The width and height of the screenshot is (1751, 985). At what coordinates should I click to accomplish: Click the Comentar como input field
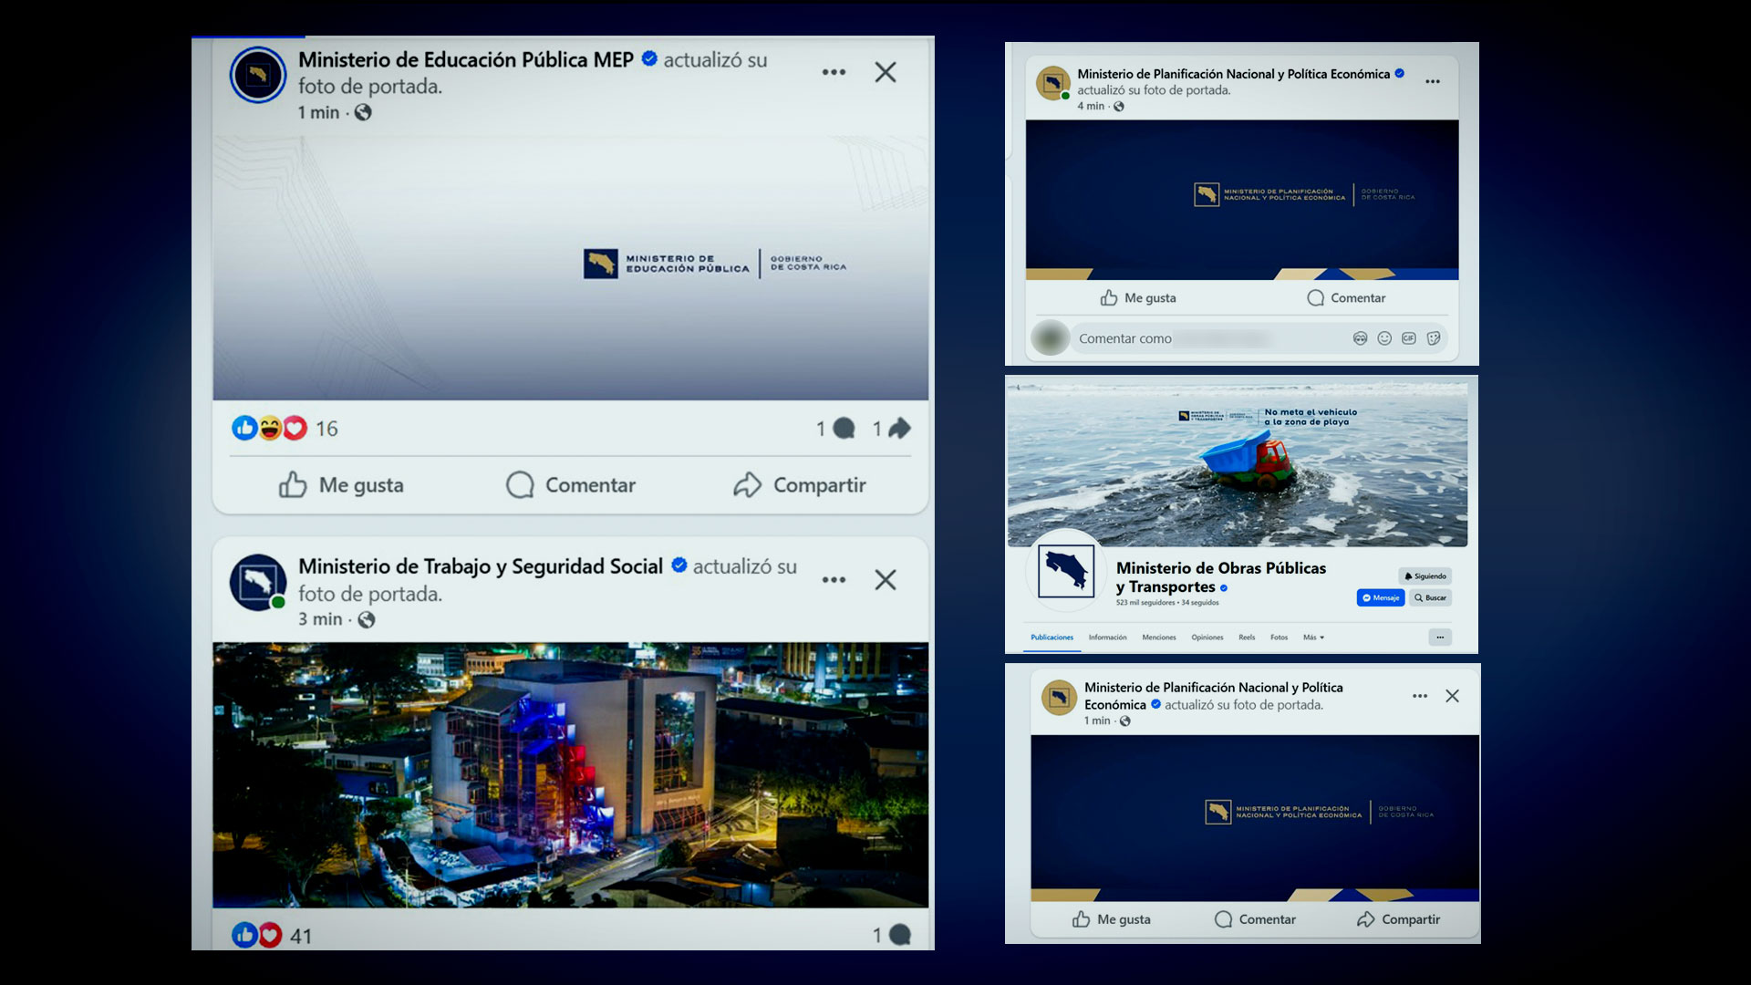tap(1204, 338)
